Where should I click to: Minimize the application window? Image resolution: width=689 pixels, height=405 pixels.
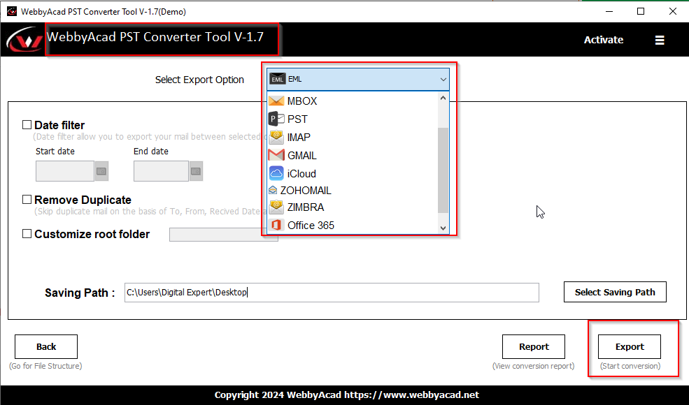point(609,11)
